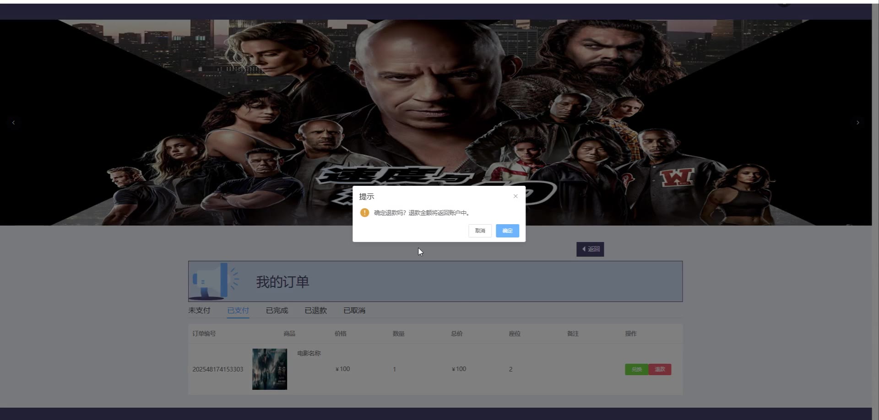This screenshot has width=879, height=420.
Task: Click the 座位 column header
Action: pos(515,334)
